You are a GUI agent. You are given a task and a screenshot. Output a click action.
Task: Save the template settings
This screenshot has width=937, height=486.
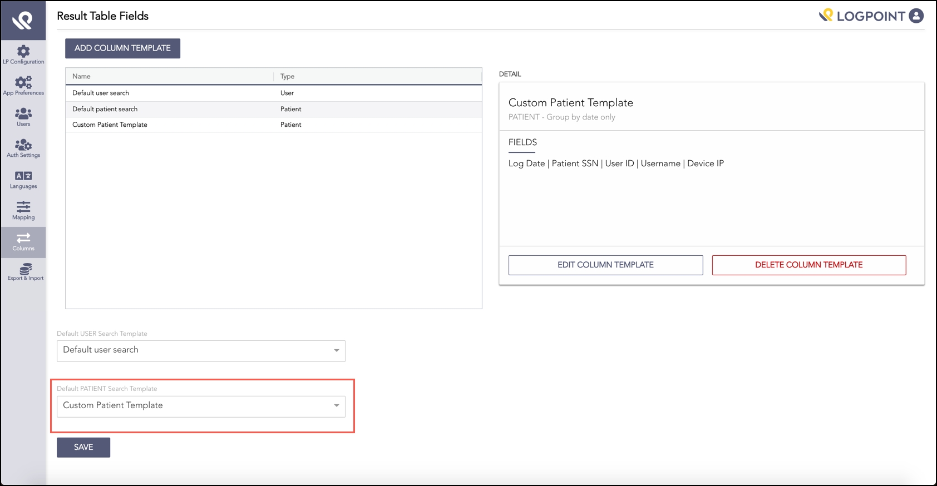click(x=83, y=448)
